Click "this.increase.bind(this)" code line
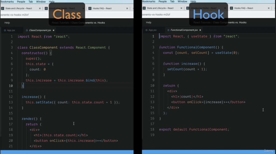This screenshot has width=276, height=154. pyautogui.click(x=67, y=80)
